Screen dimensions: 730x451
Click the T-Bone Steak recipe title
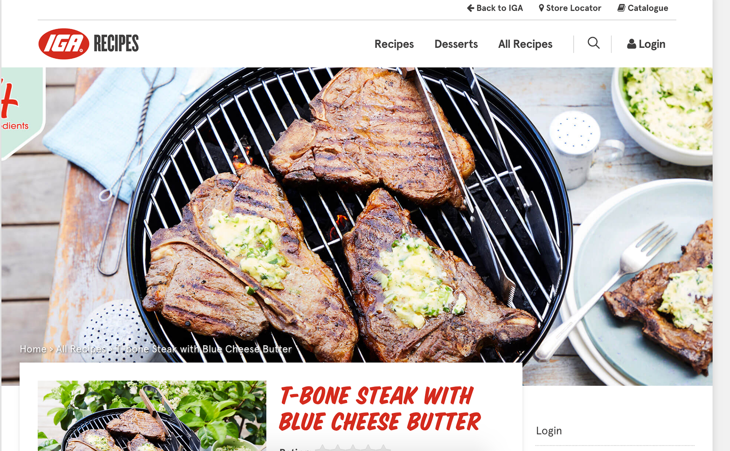pyautogui.click(x=380, y=408)
